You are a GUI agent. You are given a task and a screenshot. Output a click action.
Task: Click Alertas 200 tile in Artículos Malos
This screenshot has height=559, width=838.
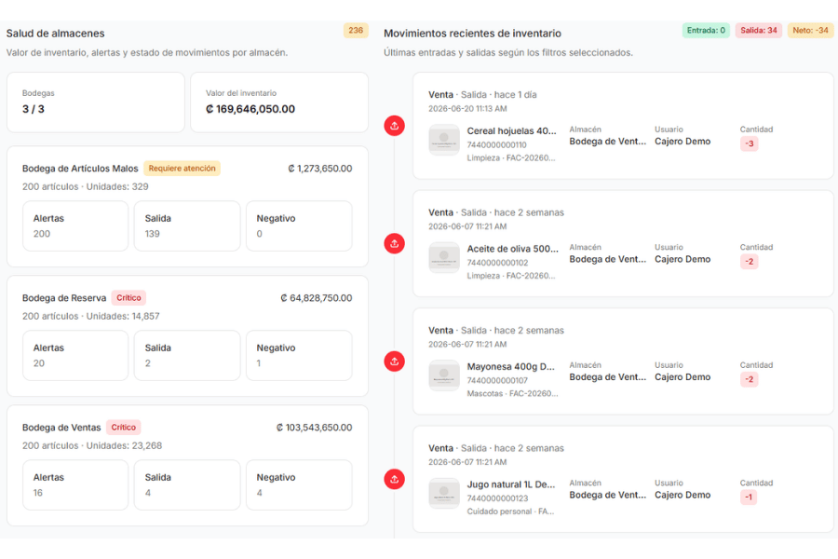point(75,225)
